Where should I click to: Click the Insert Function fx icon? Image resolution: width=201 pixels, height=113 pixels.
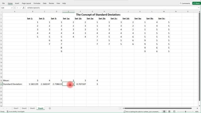24,8
